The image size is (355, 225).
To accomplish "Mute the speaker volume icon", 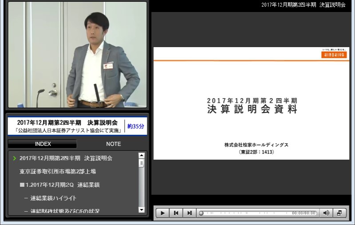I will coord(326,213).
